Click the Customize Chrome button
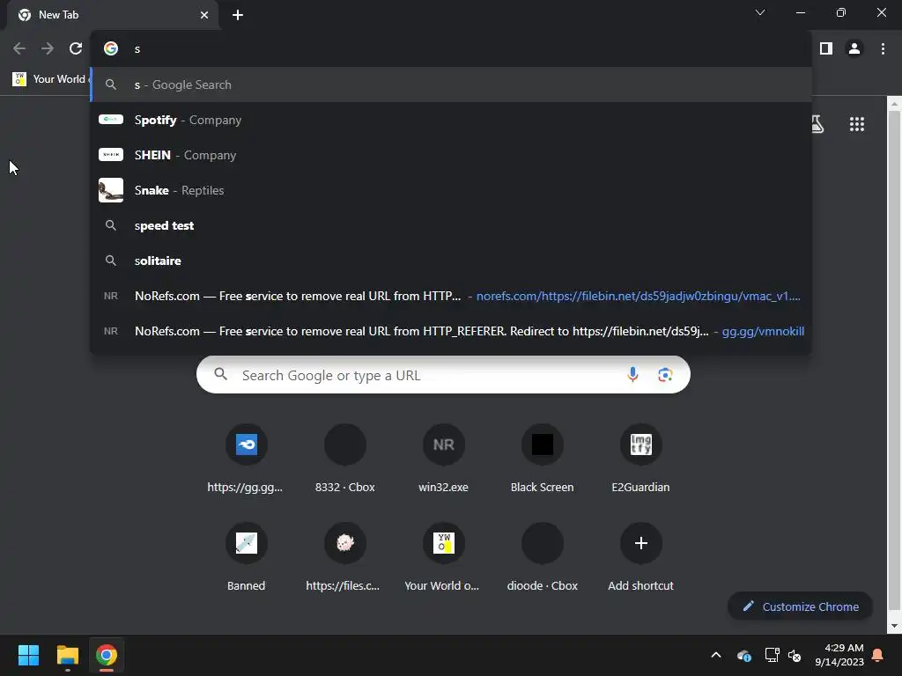The image size is (902, 676). click(800, 606)
